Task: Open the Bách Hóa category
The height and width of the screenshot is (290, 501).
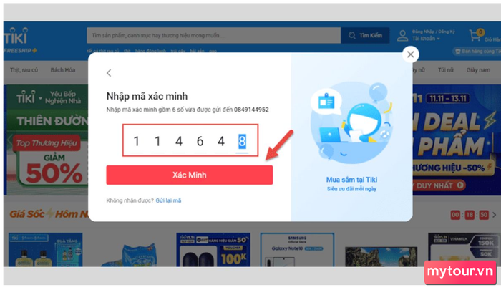Action: pyautogui.click(x=63, y=69)
